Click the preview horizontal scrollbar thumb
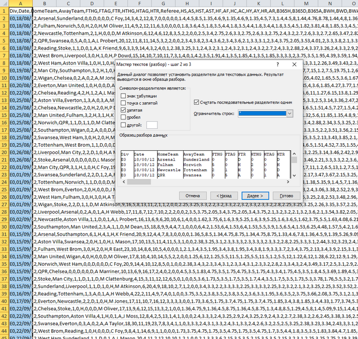This screenshot has height=339, width=358. (x=139, y=182)
